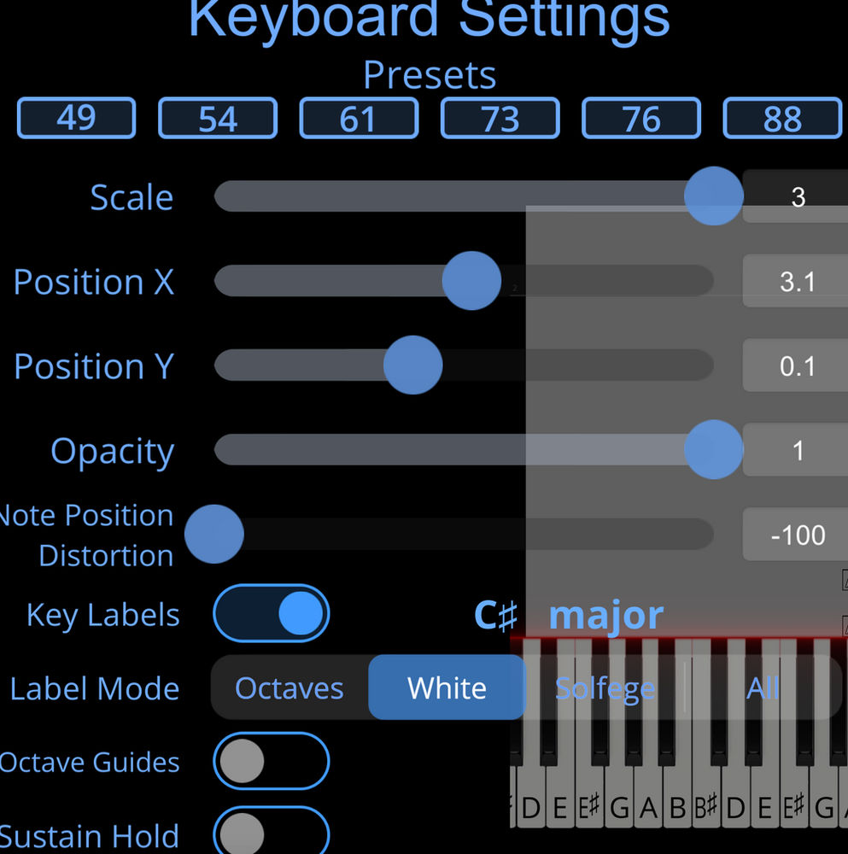Click the Scale slider handle

(x=713, y=196)
